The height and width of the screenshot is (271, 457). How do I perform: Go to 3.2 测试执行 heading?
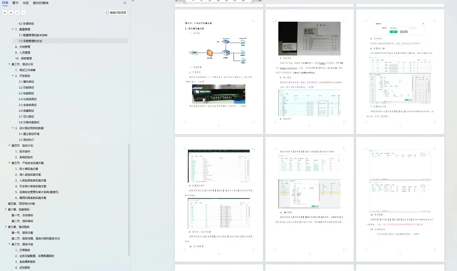(x=26, y=140)
